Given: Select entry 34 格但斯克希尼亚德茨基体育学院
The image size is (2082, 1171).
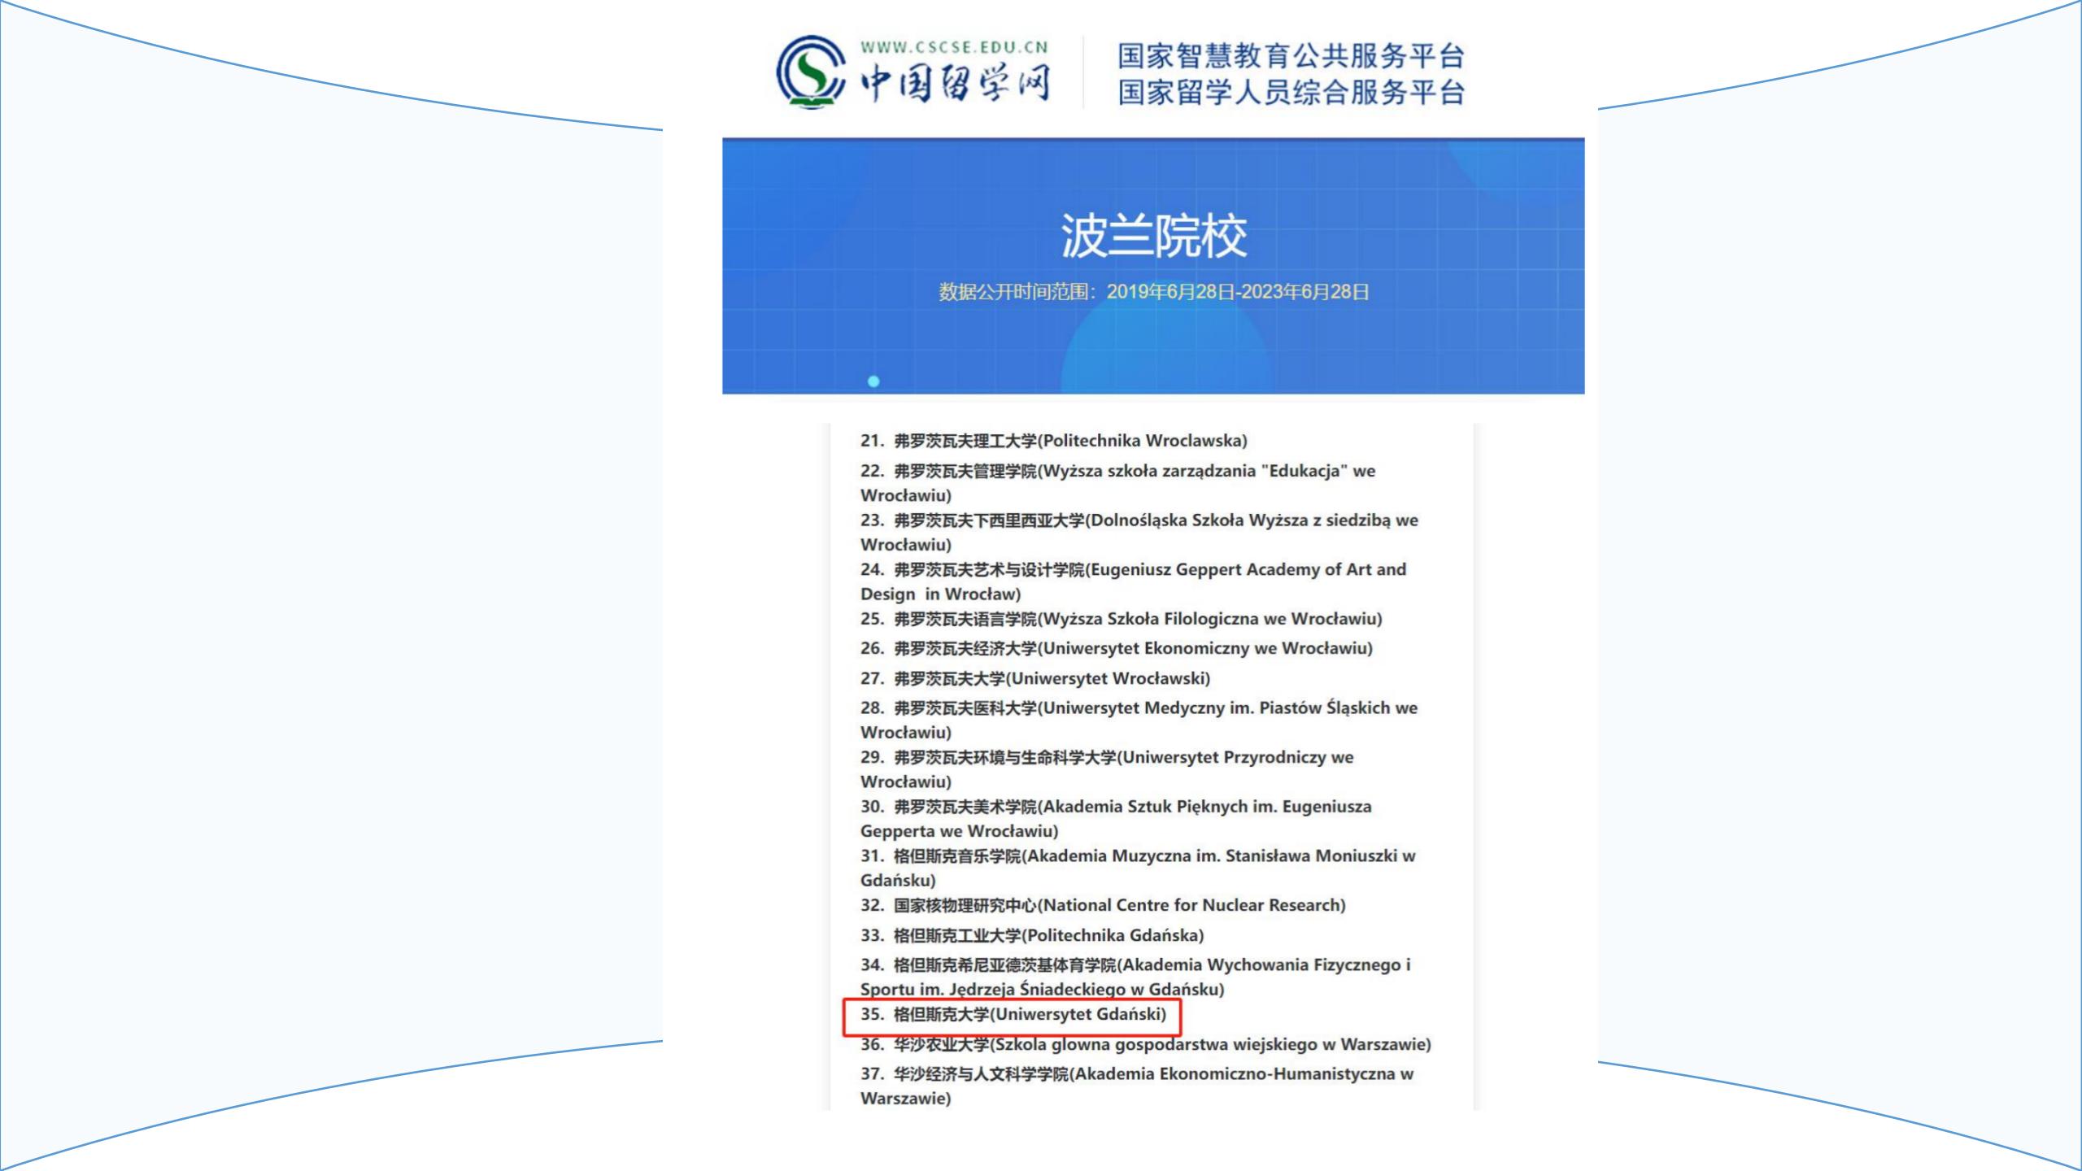Looking at the screenshot, I should [1135, 977].
